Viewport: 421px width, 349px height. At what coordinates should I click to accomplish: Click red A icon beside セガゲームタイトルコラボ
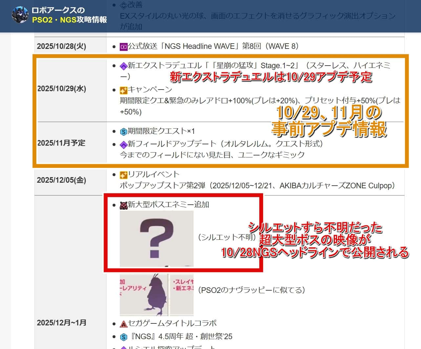(x=123, y=324)
